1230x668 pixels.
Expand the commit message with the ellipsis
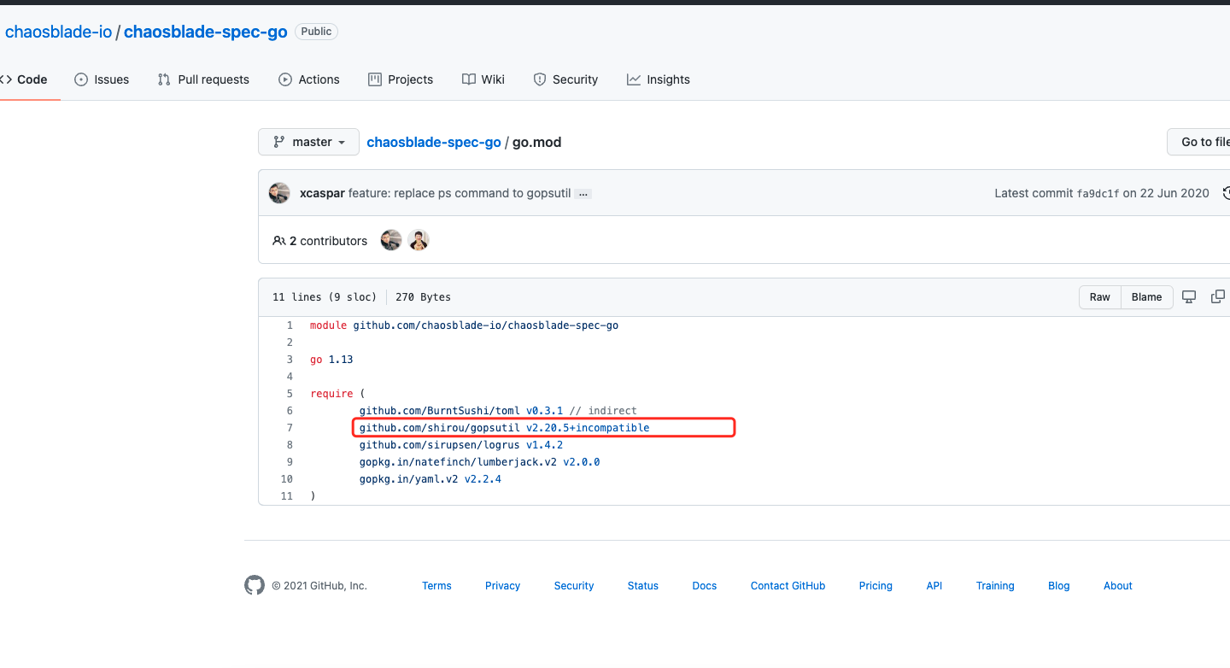583,194
